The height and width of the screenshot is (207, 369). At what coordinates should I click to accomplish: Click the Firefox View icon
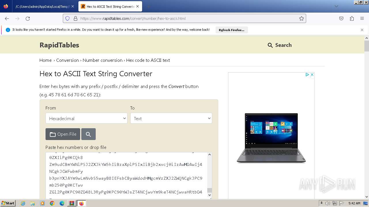6,6
